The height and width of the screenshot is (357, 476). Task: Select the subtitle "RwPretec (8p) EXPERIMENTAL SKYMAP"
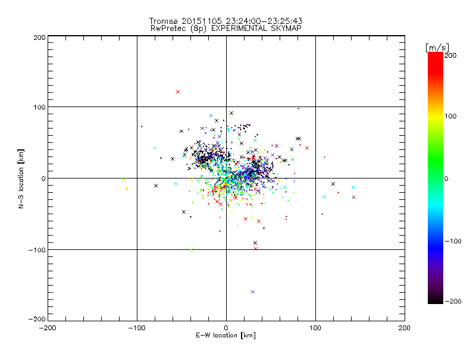click(x=226, y=29)
